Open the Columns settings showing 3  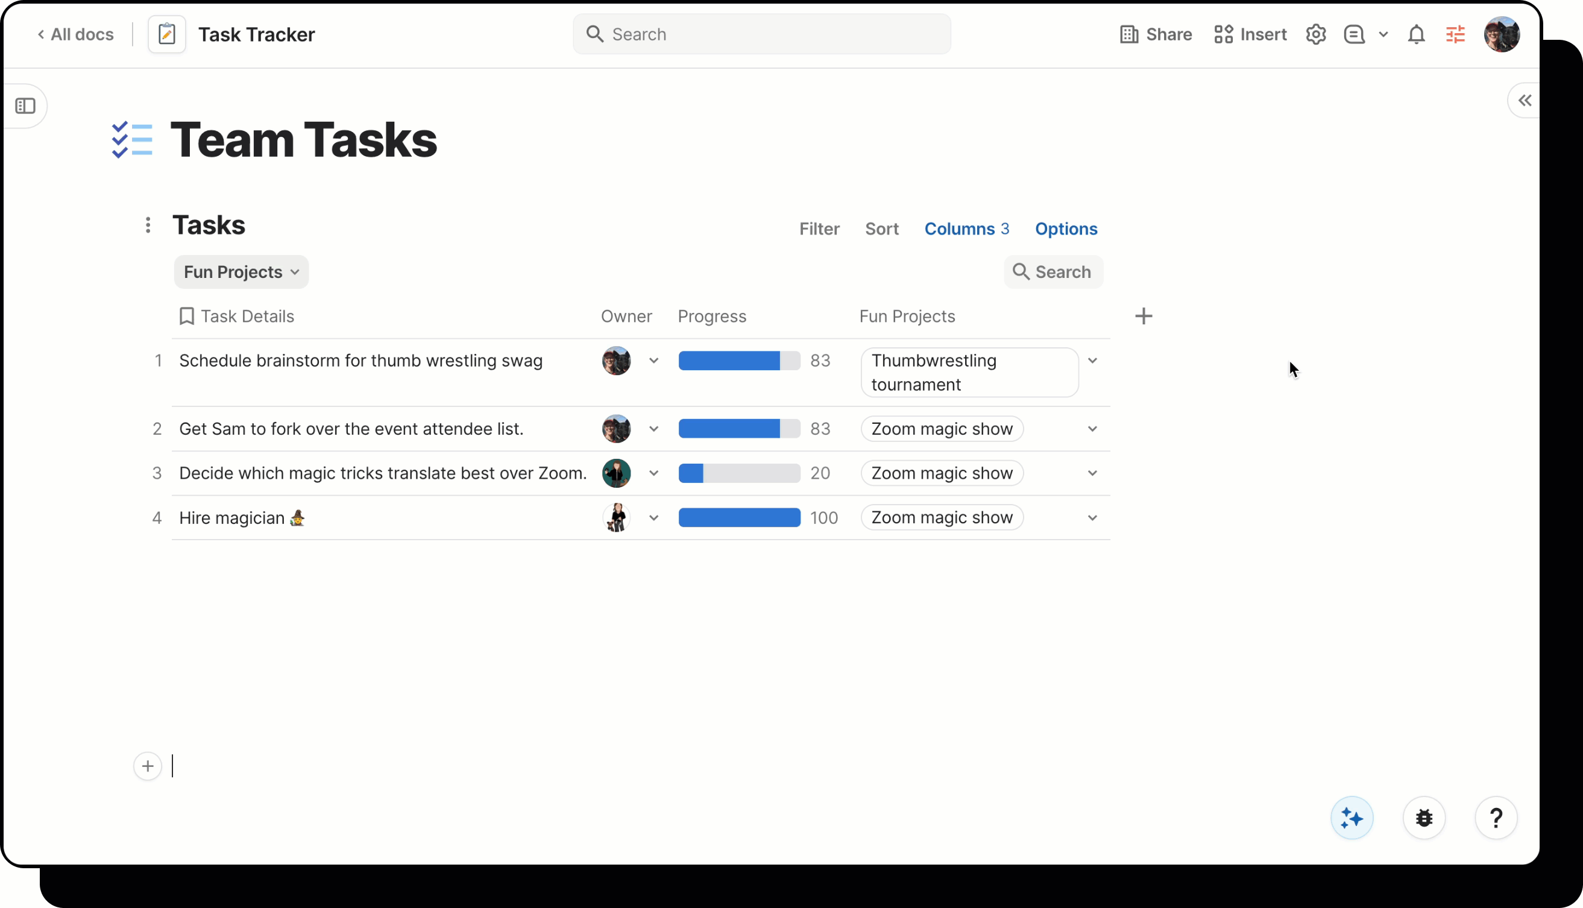pos(967,229)
